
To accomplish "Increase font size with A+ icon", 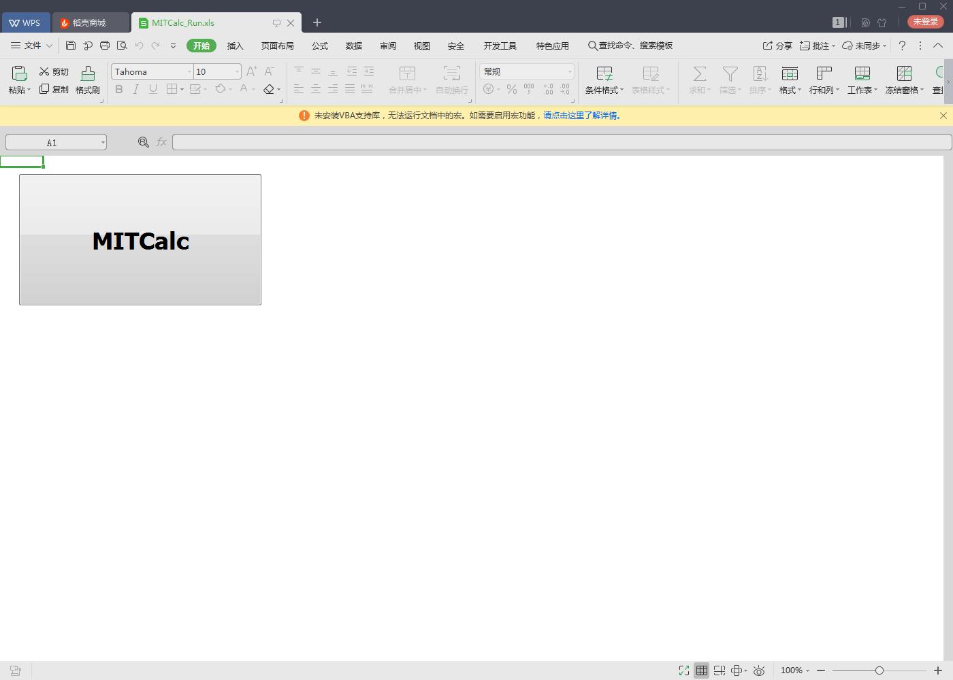I will pyautogui.click(x=252, y=71).
